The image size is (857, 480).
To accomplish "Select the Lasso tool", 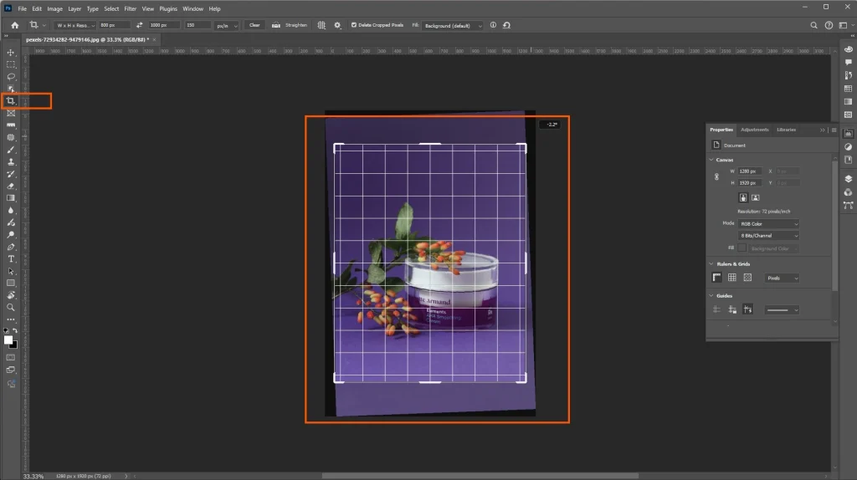I will click(10, 76).
